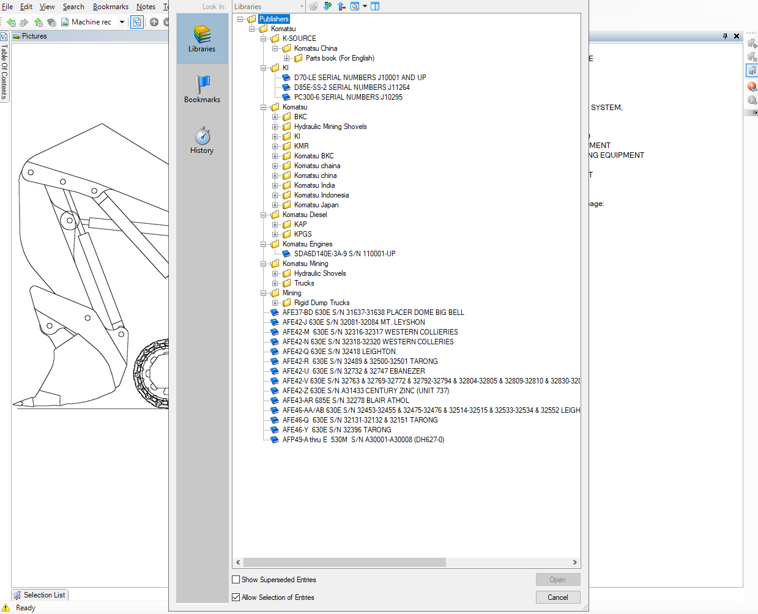The width and height of the screenshot is (758, 614).
Task: Open the Bookmarks menu
Action: click(x=111, y=7)
